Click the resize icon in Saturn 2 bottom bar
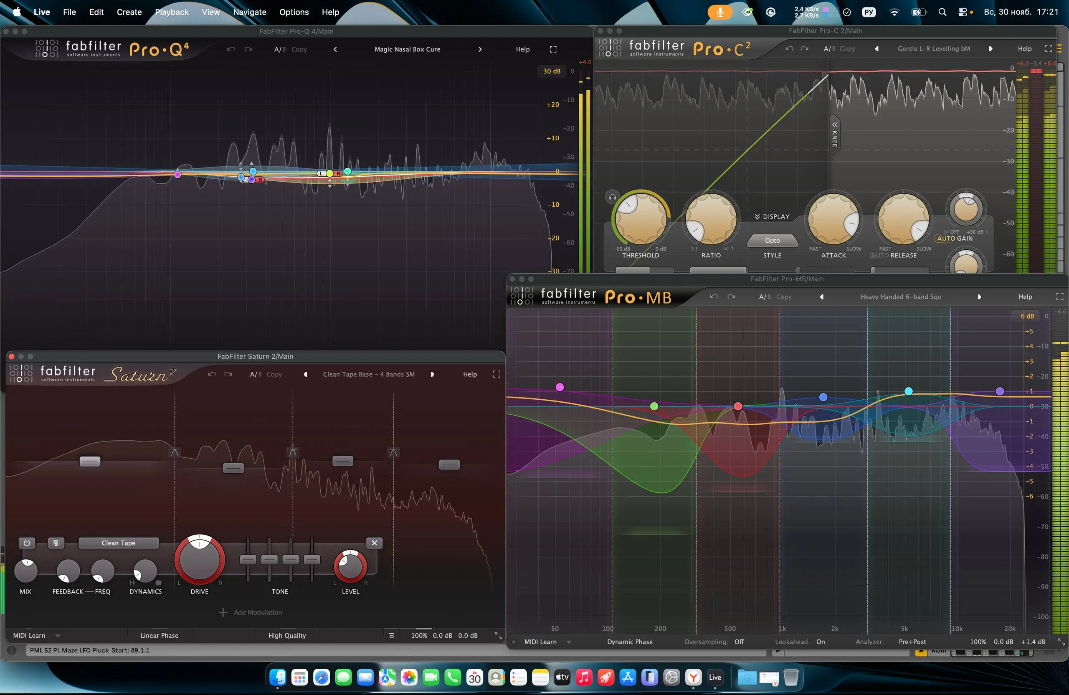Screen dimensions: 1069x695 coord(498,635)
